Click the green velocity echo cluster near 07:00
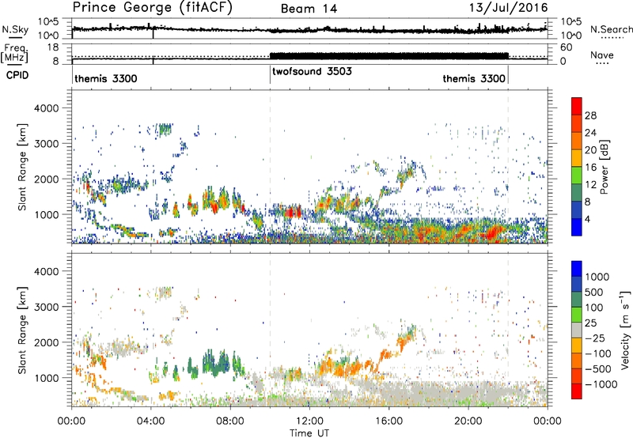633x438 pixels. pos(216,364)
